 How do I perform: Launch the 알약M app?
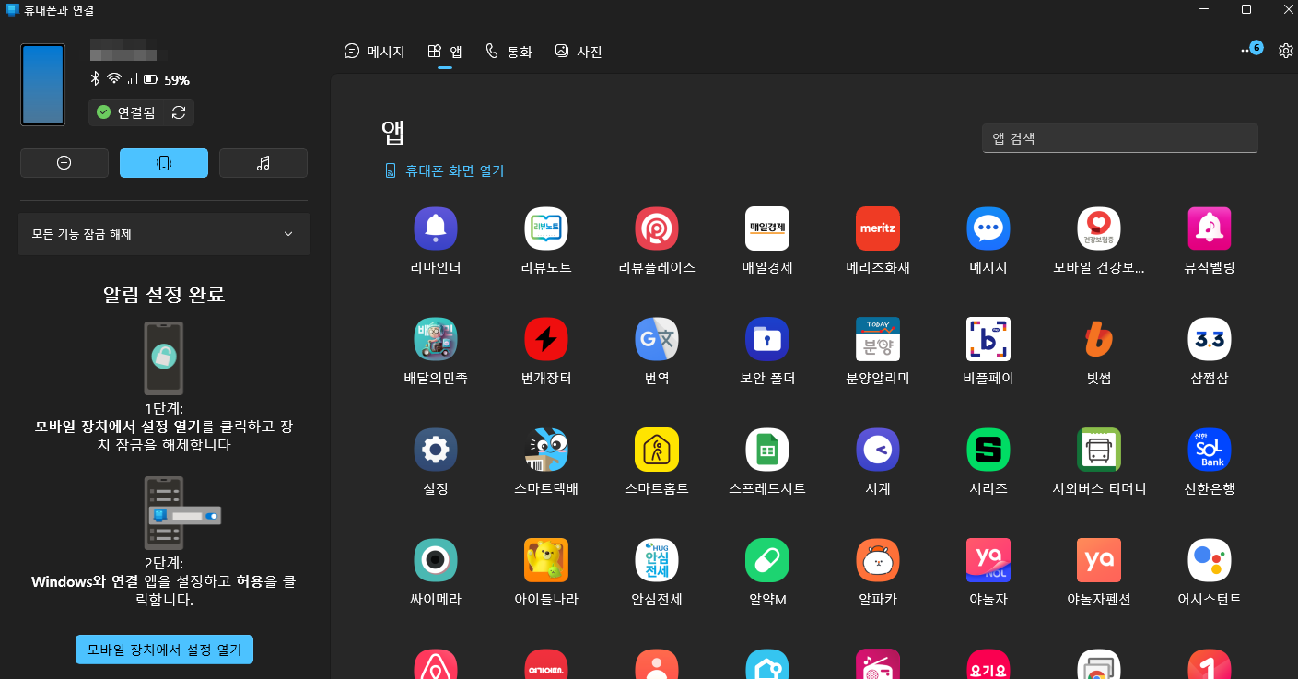tap(767, 560)
